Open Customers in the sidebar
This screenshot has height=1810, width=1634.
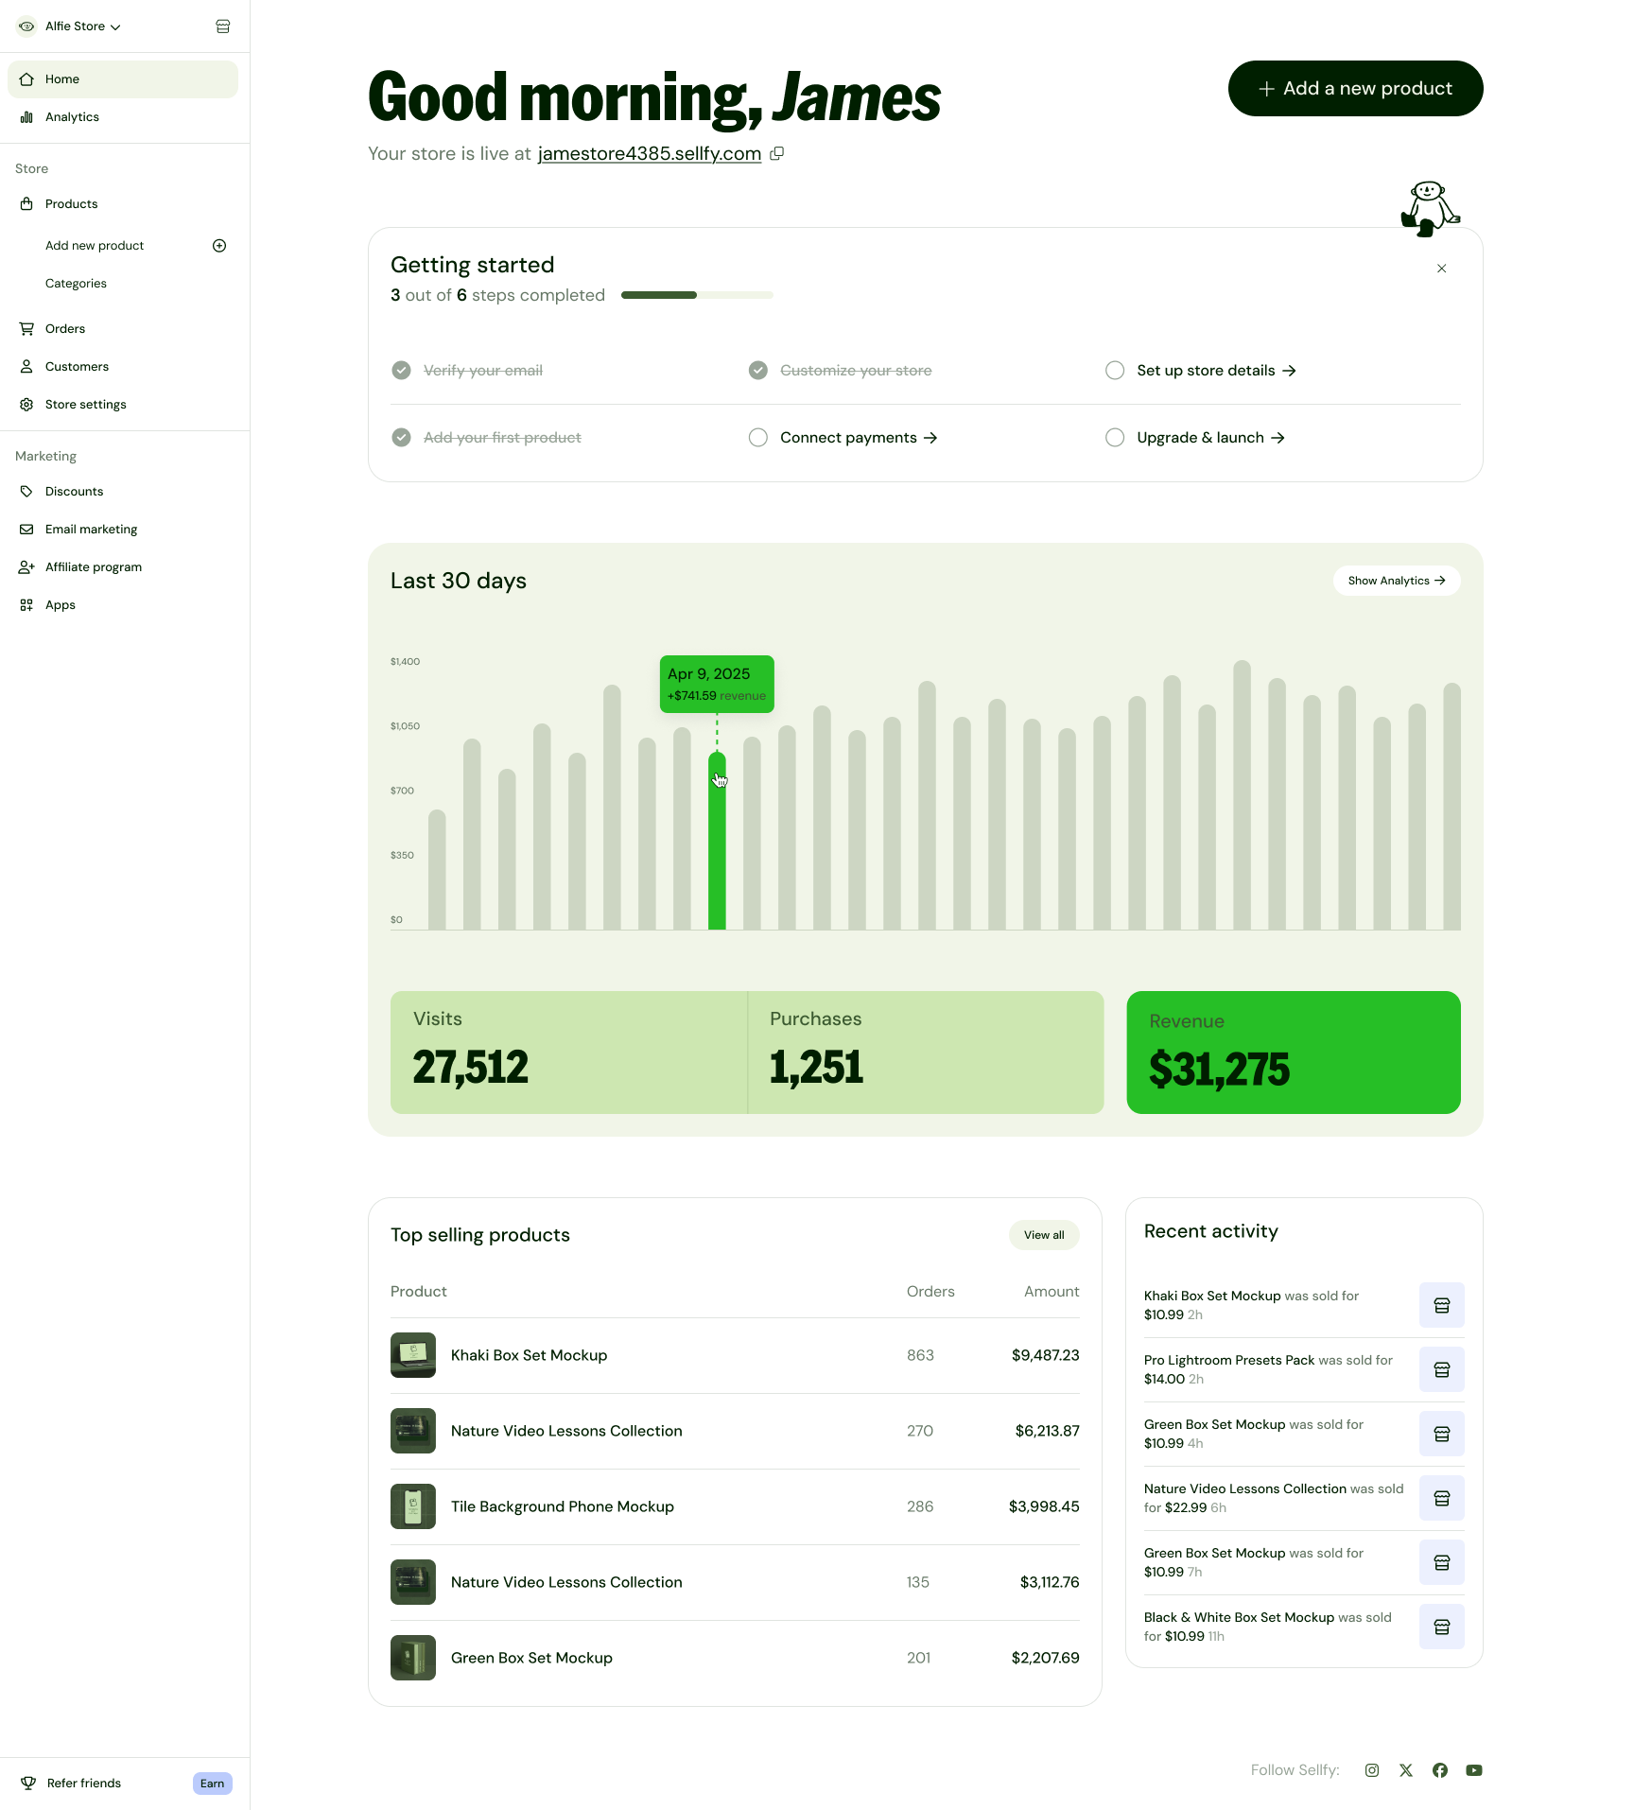pyautogui.click(x=77, y=366)
